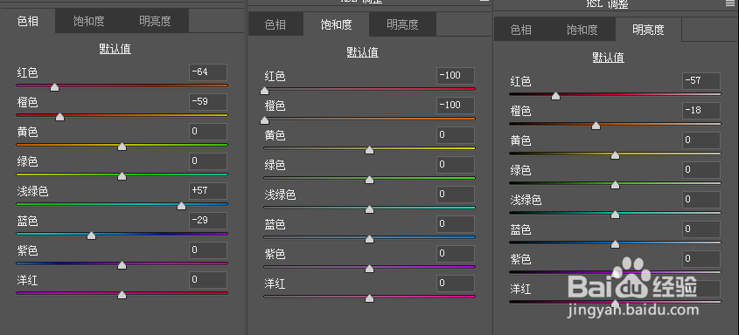Click 浅绿色 hue slider handle

[181, 206]
